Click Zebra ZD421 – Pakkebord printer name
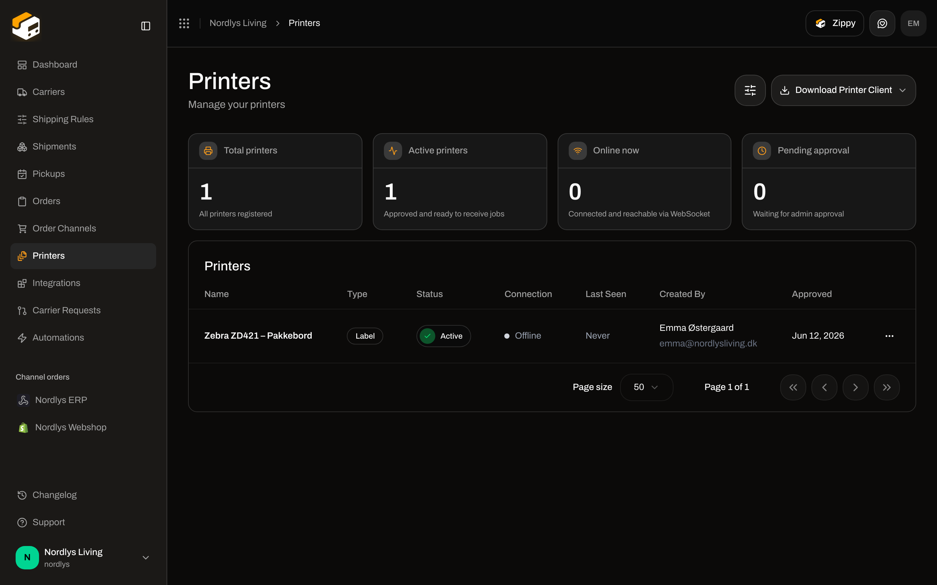 pos(258,335)
